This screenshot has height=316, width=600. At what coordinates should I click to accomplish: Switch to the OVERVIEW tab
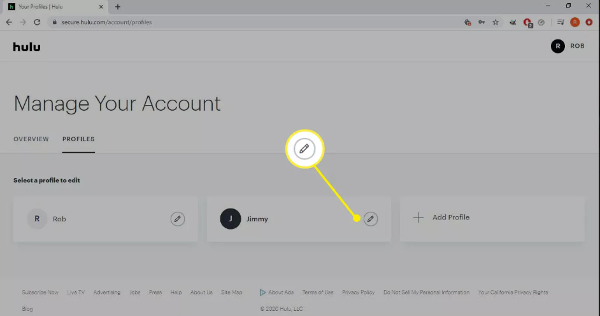click(31, 139)
